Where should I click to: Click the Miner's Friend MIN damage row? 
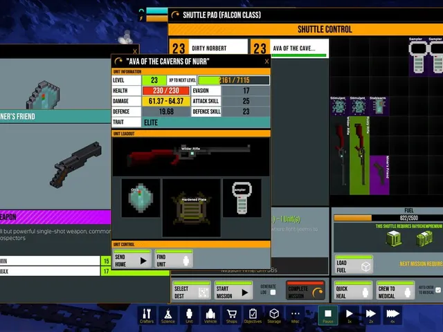[x=55, y=261]
